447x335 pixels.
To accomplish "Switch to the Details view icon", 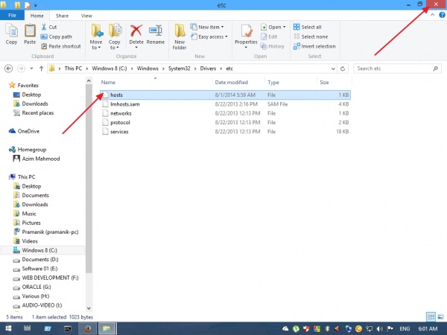I will [431, 316].
